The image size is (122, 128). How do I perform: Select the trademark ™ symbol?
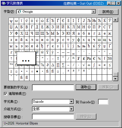pos(11,65)
